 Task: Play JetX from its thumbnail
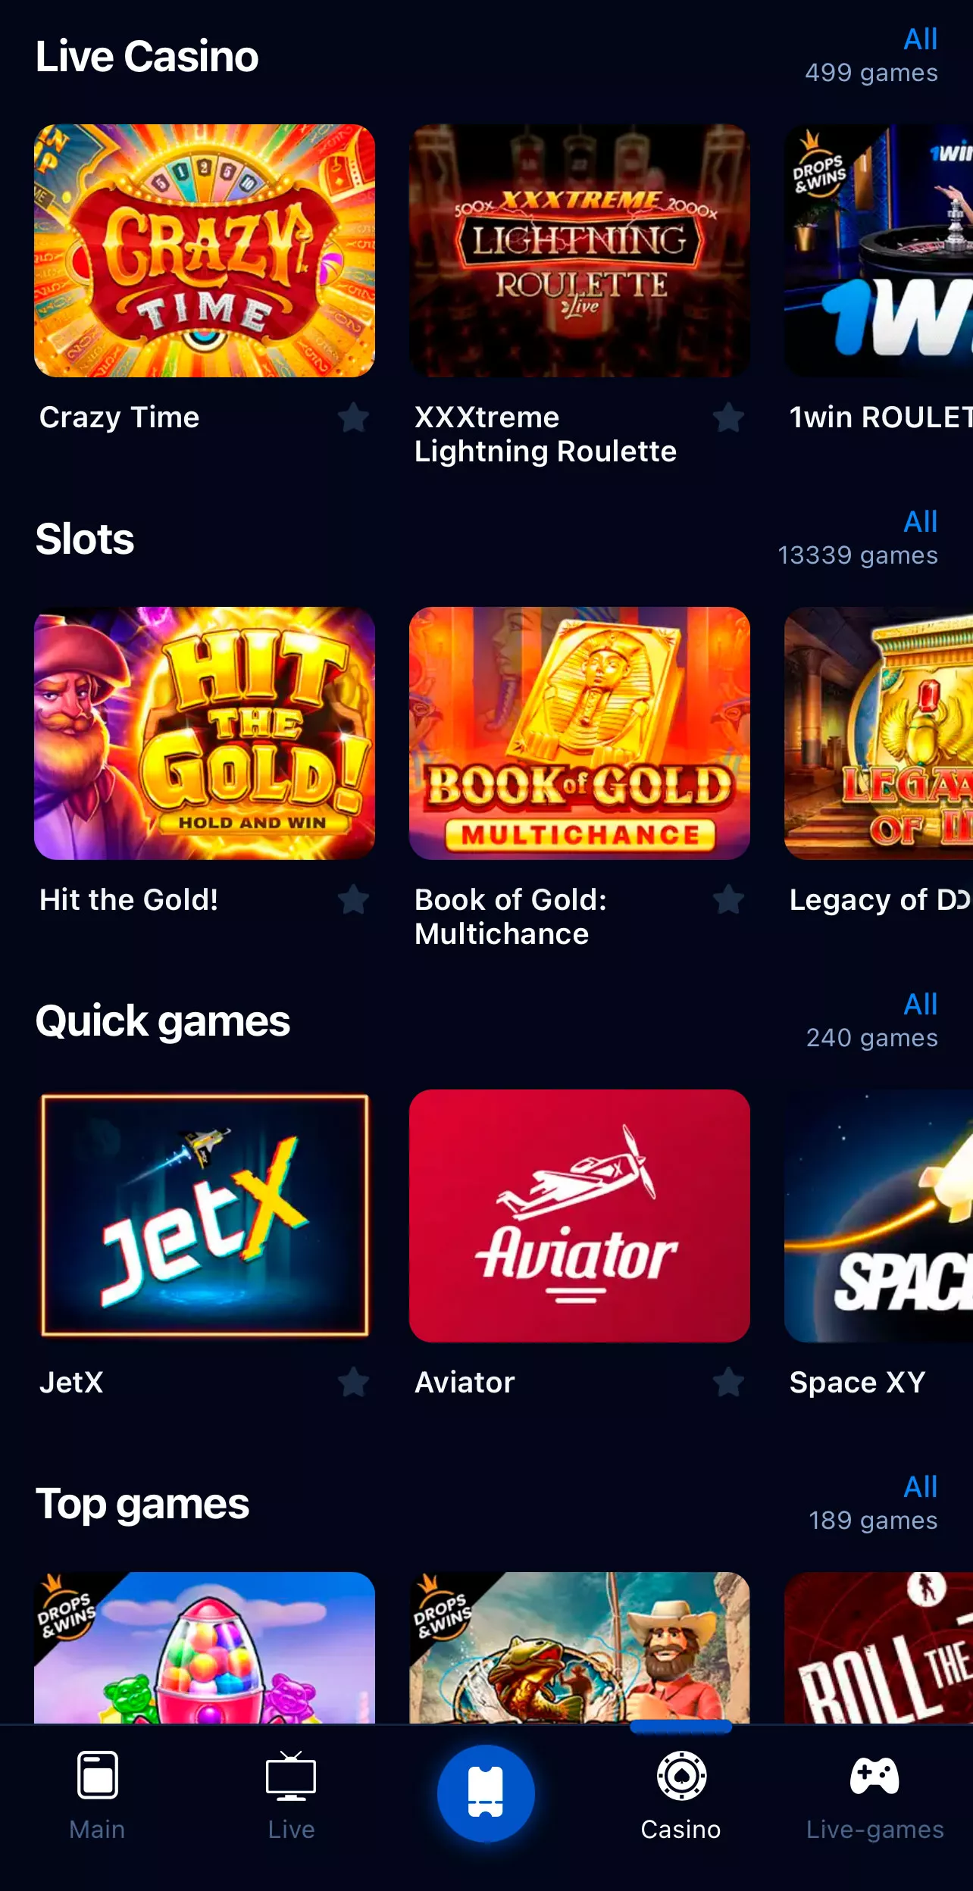(x=205, y=1216)
